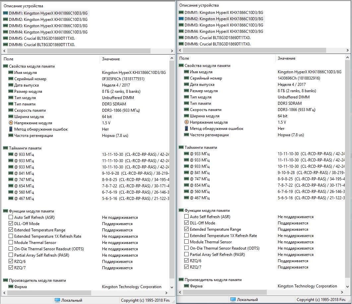Click 'Фирма' row icon in right window
The image size is (352, 304).
click(187, 286)
